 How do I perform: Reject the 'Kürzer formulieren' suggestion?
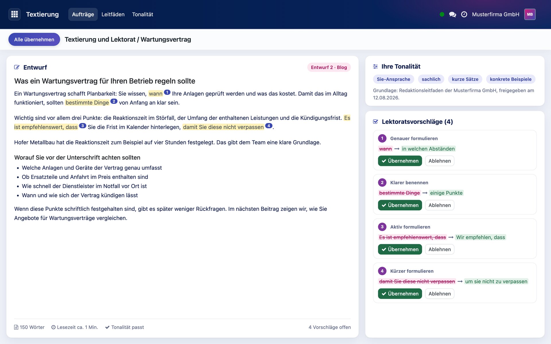(x=440, y=294)
